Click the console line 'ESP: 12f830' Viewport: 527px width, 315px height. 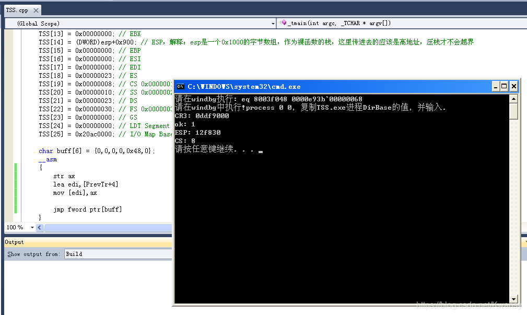click(x=197, y=133)
